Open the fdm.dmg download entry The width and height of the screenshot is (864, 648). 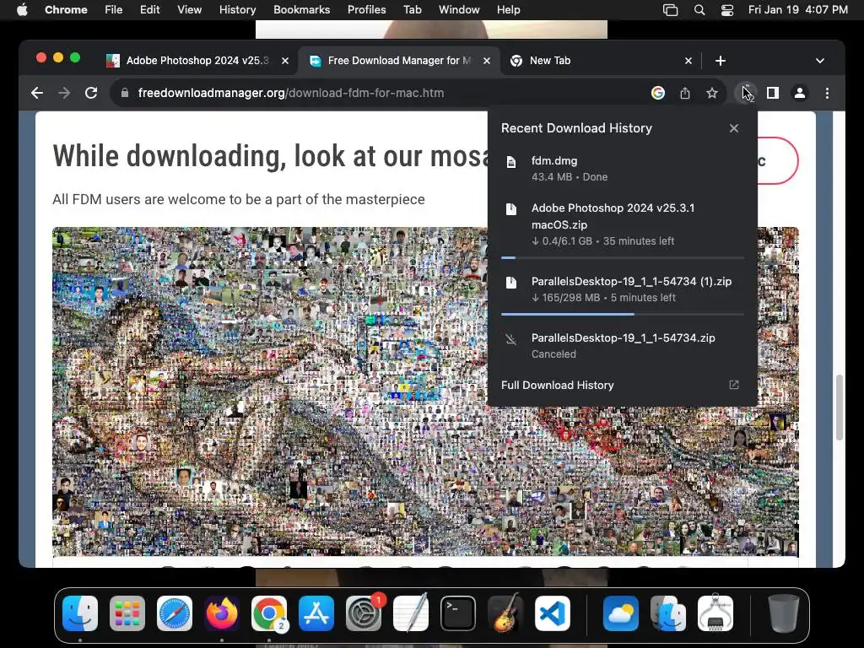623,169
